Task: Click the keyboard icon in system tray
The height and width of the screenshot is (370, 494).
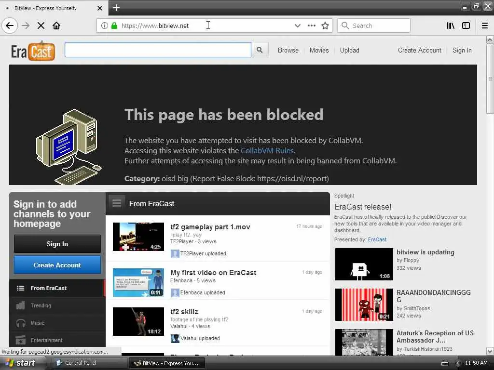Action: click(444, 363)
